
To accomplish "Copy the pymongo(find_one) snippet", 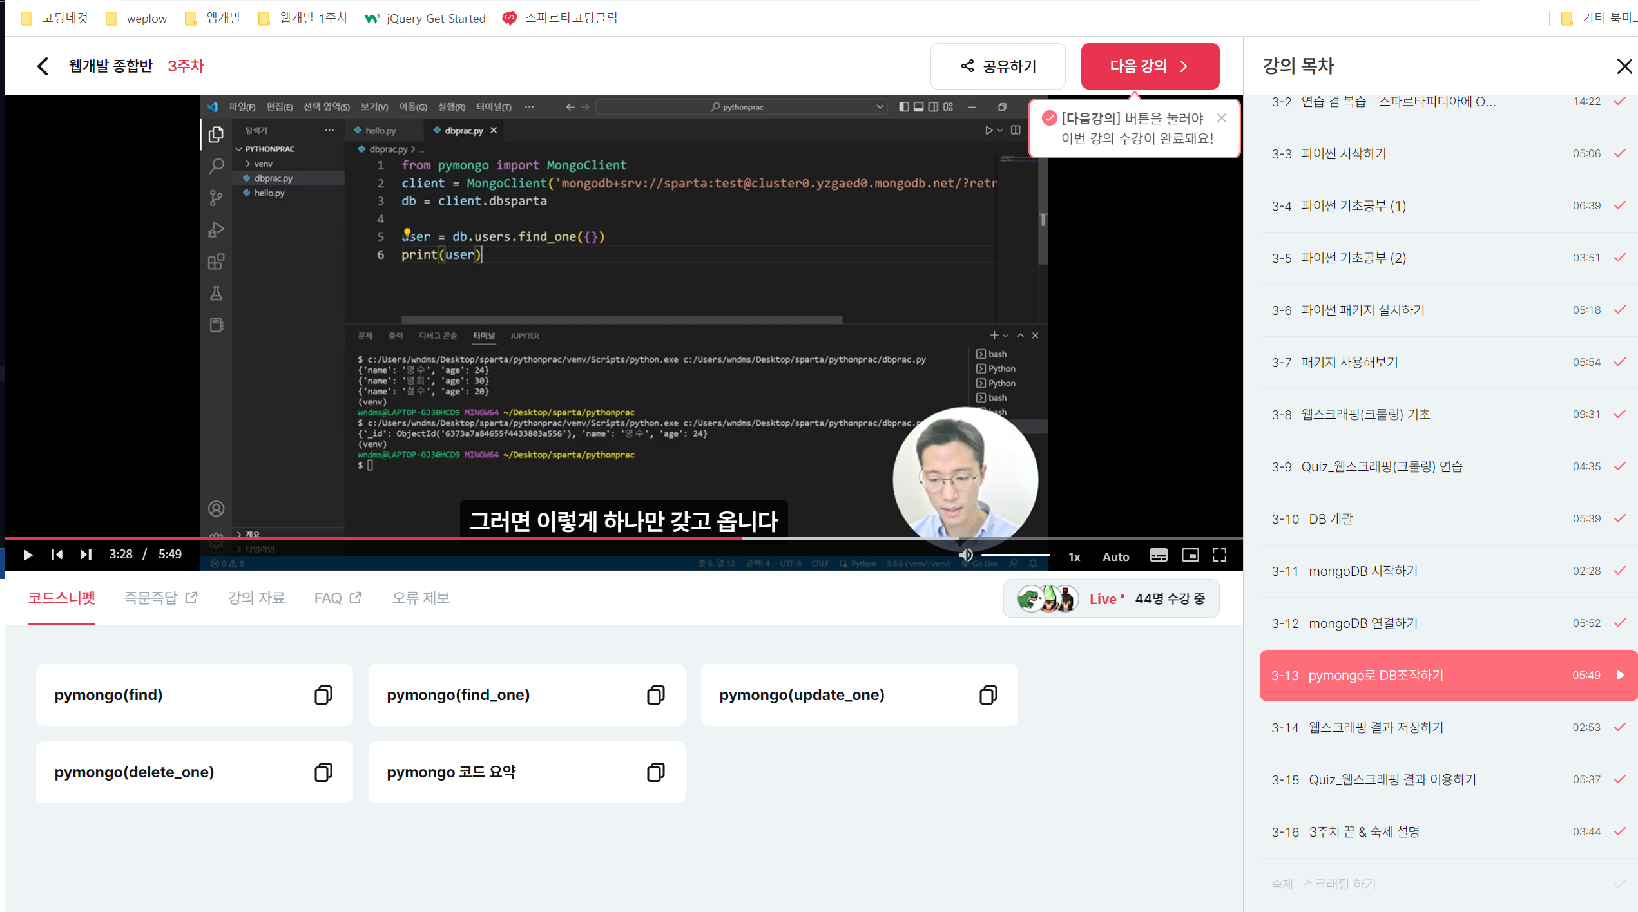I will [x=656, y=695].
